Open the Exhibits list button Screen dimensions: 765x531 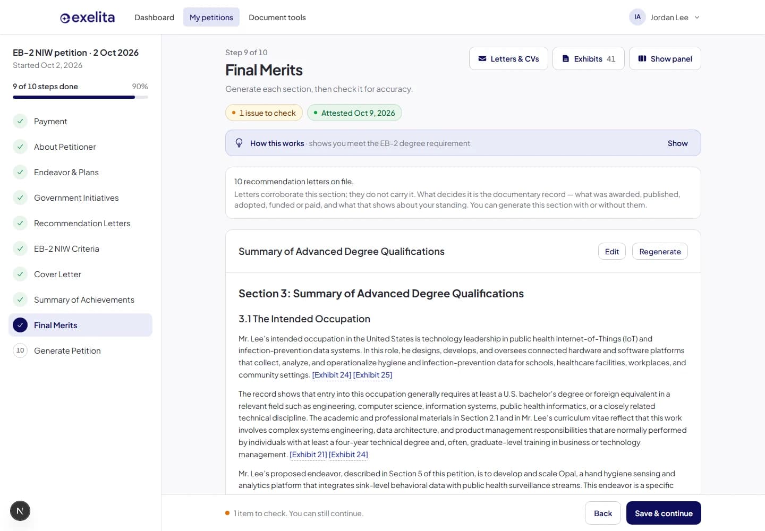click(x=589, y=58)
